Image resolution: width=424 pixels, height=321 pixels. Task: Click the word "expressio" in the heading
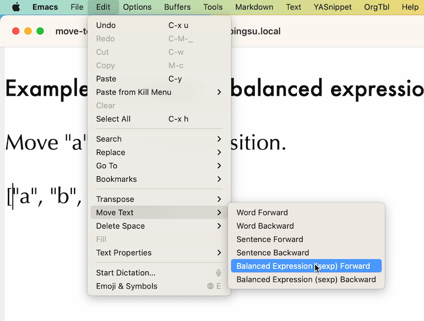[377, 90]
